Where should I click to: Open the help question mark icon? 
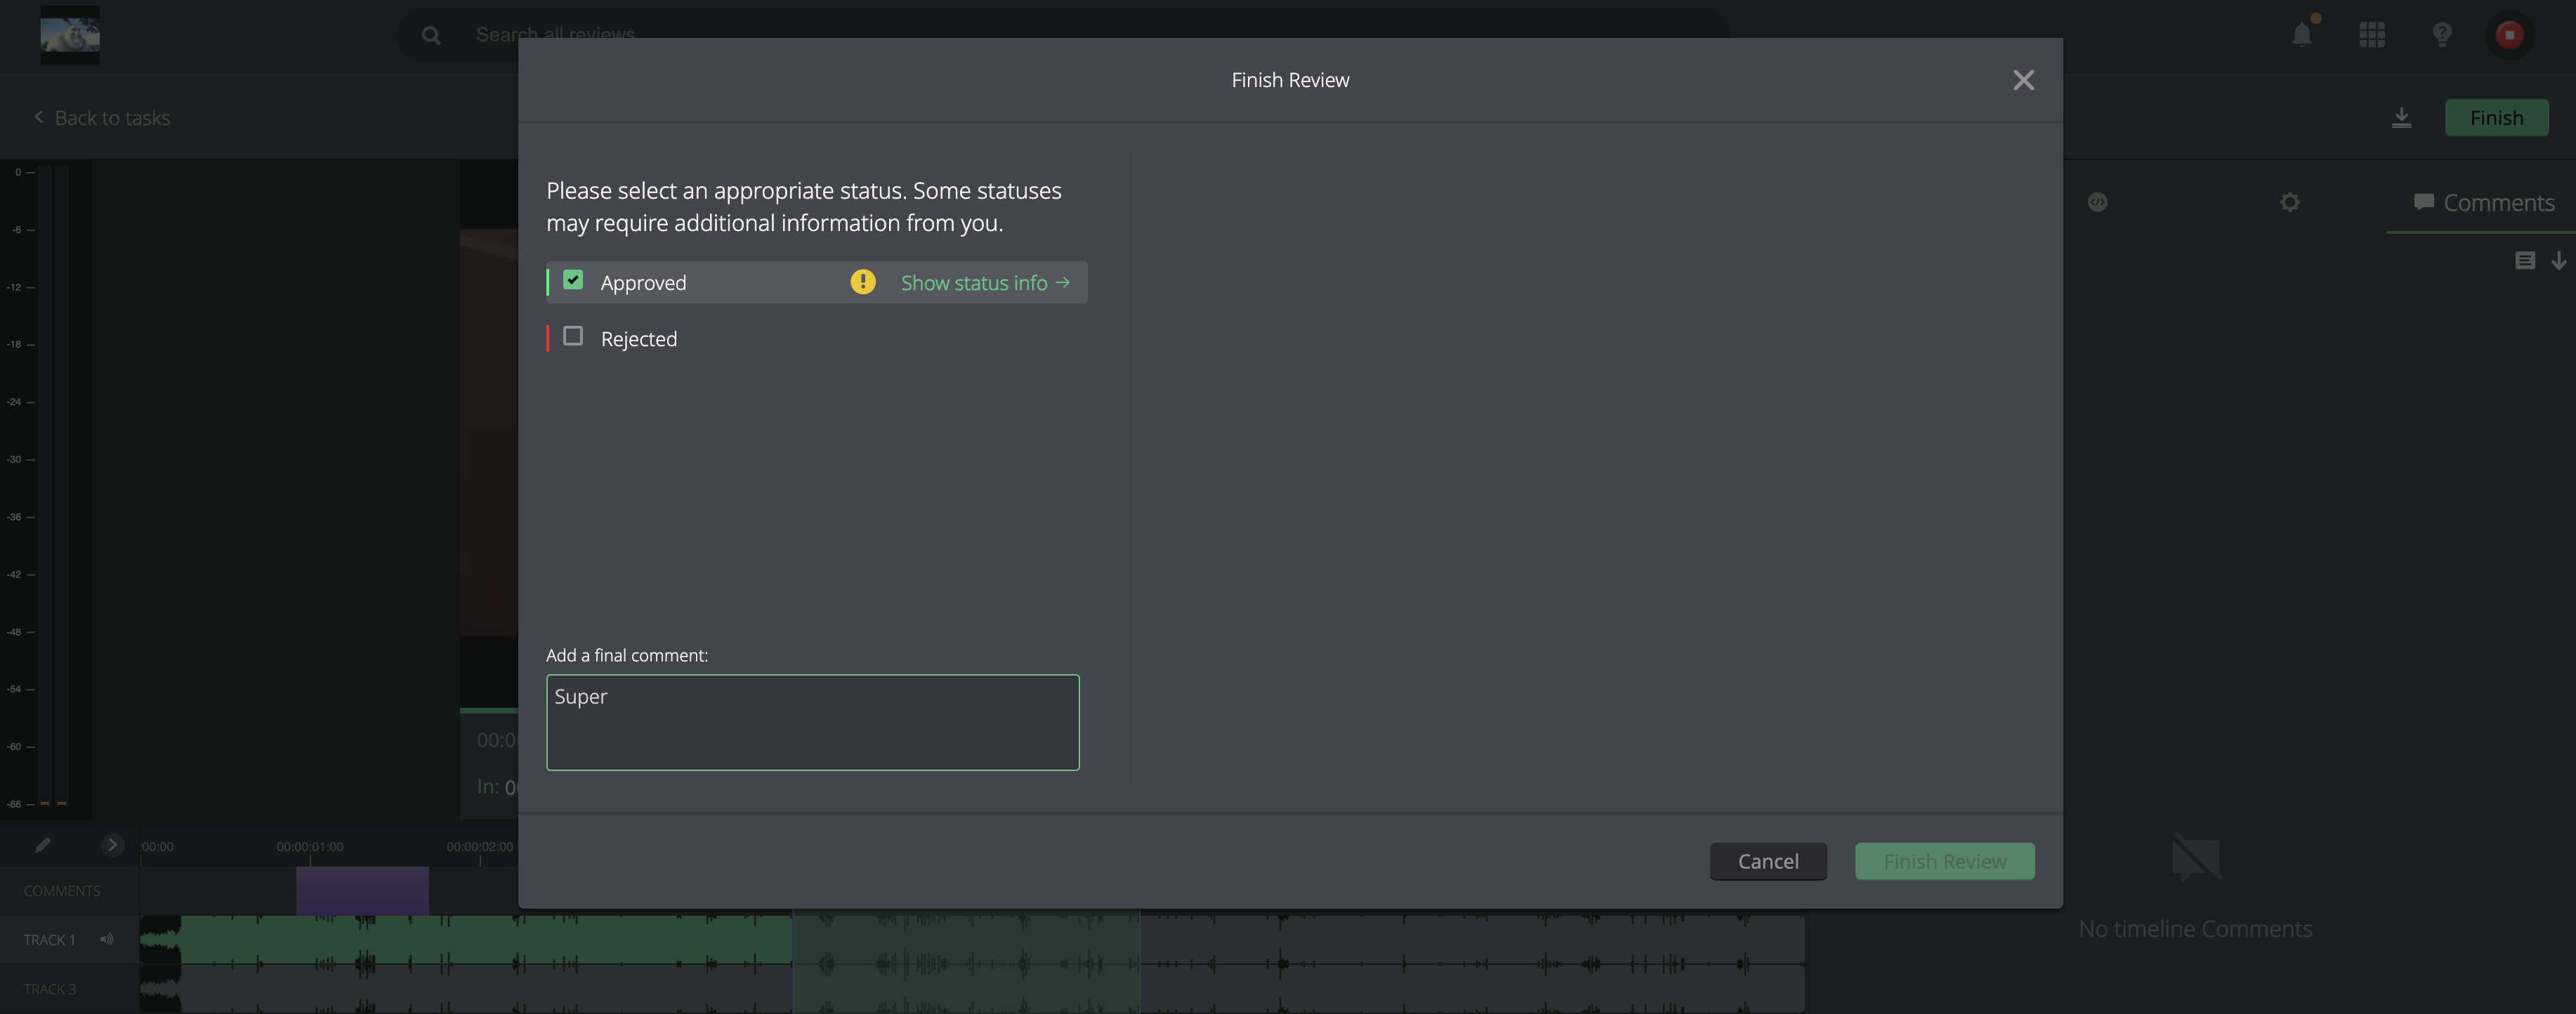tap(2442, 34)
